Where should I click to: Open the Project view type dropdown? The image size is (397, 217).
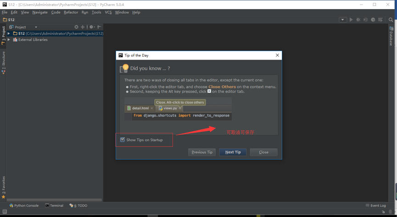pos(36,27)
